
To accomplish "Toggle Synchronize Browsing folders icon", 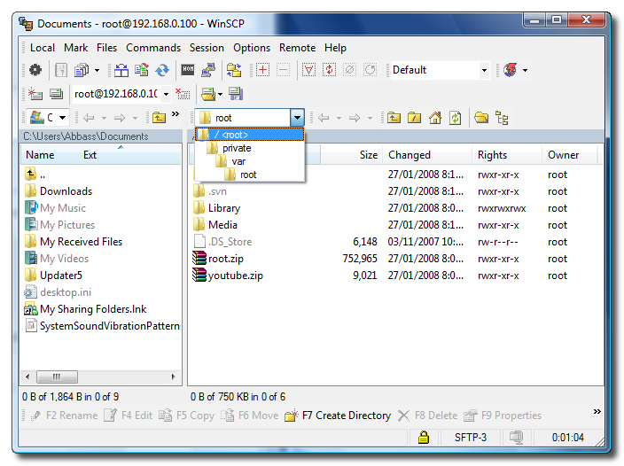I will click(x=234, y=70).
